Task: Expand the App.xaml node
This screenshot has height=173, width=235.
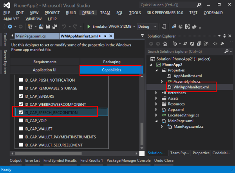Action: tap(156, 109)
